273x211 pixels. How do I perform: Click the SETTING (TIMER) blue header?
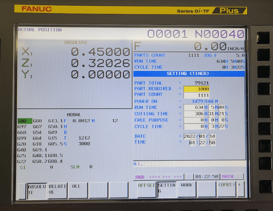189,74
